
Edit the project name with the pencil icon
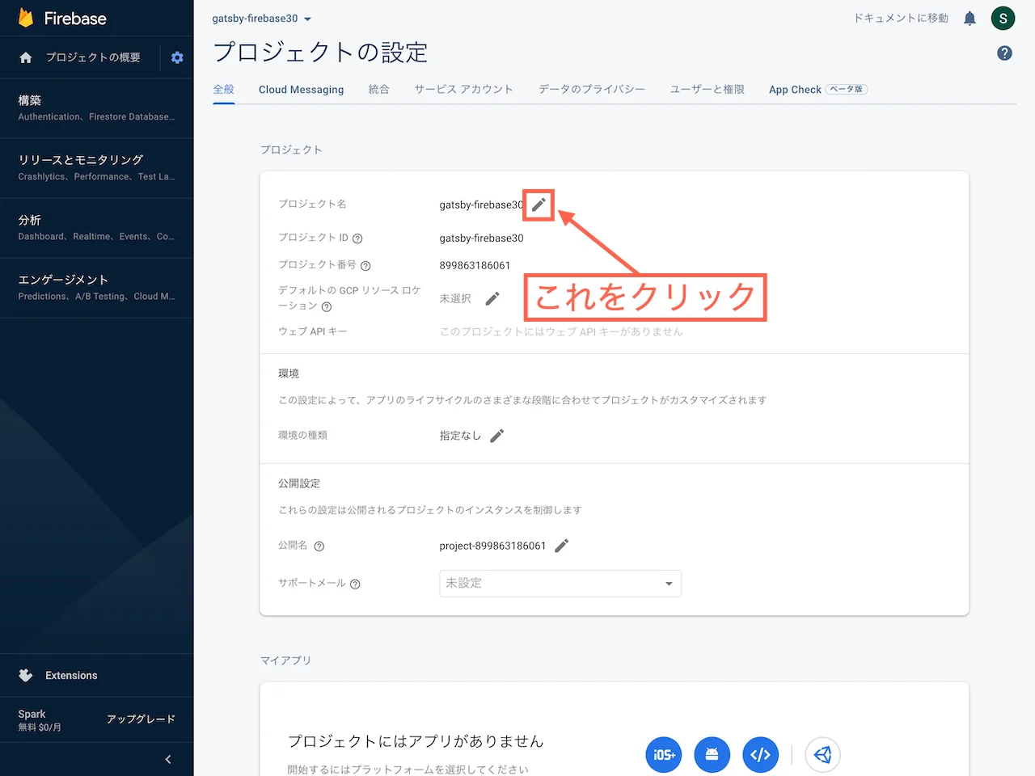tap(538, 205)
